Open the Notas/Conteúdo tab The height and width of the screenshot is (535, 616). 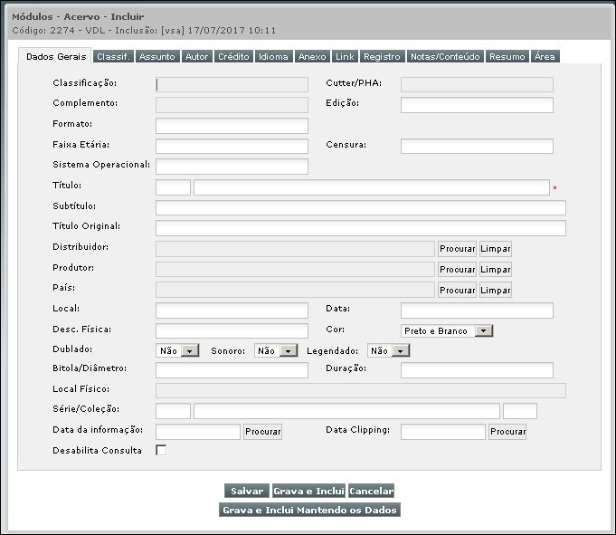click(x=445, y=56)
